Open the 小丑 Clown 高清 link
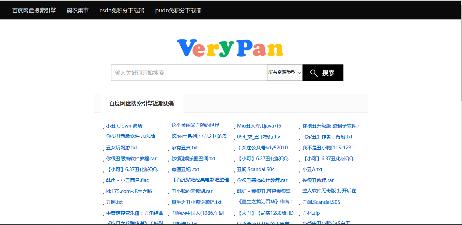Screen dimensions: 462x225 click(x=124, y=126)
